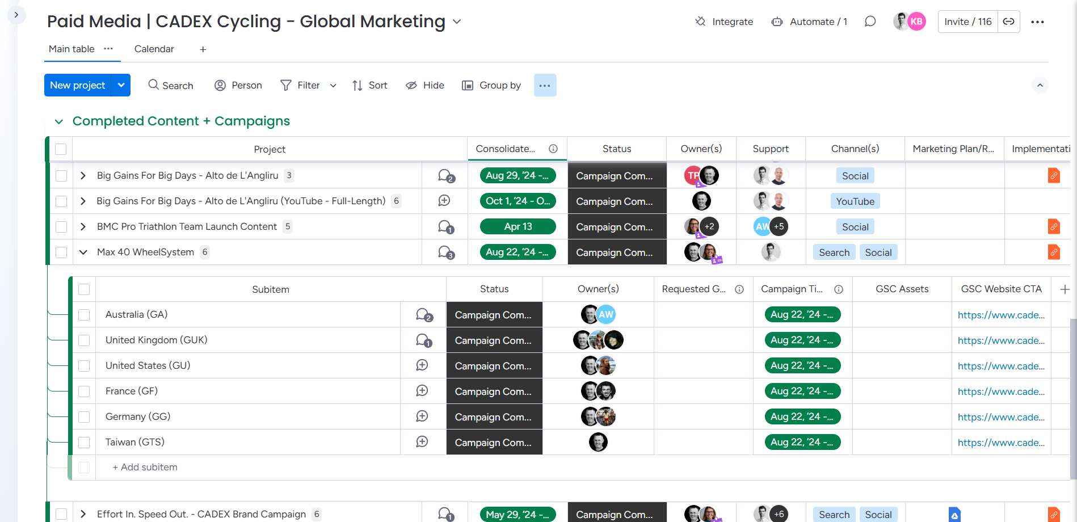Select all projects header checkbox
This screenshot has width=1077, height=522.
click(x=61, y=149)
